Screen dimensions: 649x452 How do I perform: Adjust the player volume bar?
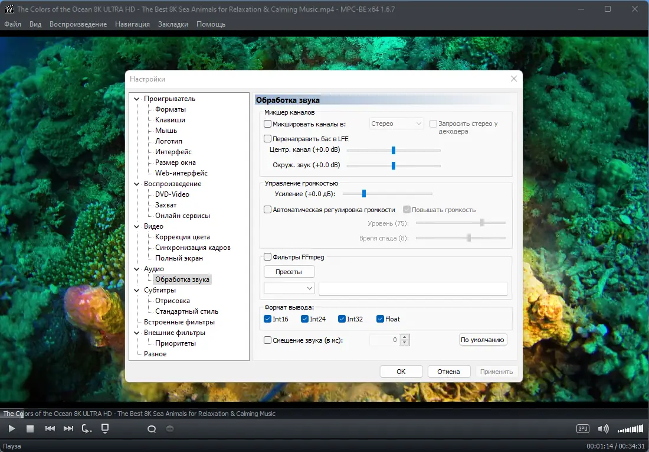pos(630,429)
